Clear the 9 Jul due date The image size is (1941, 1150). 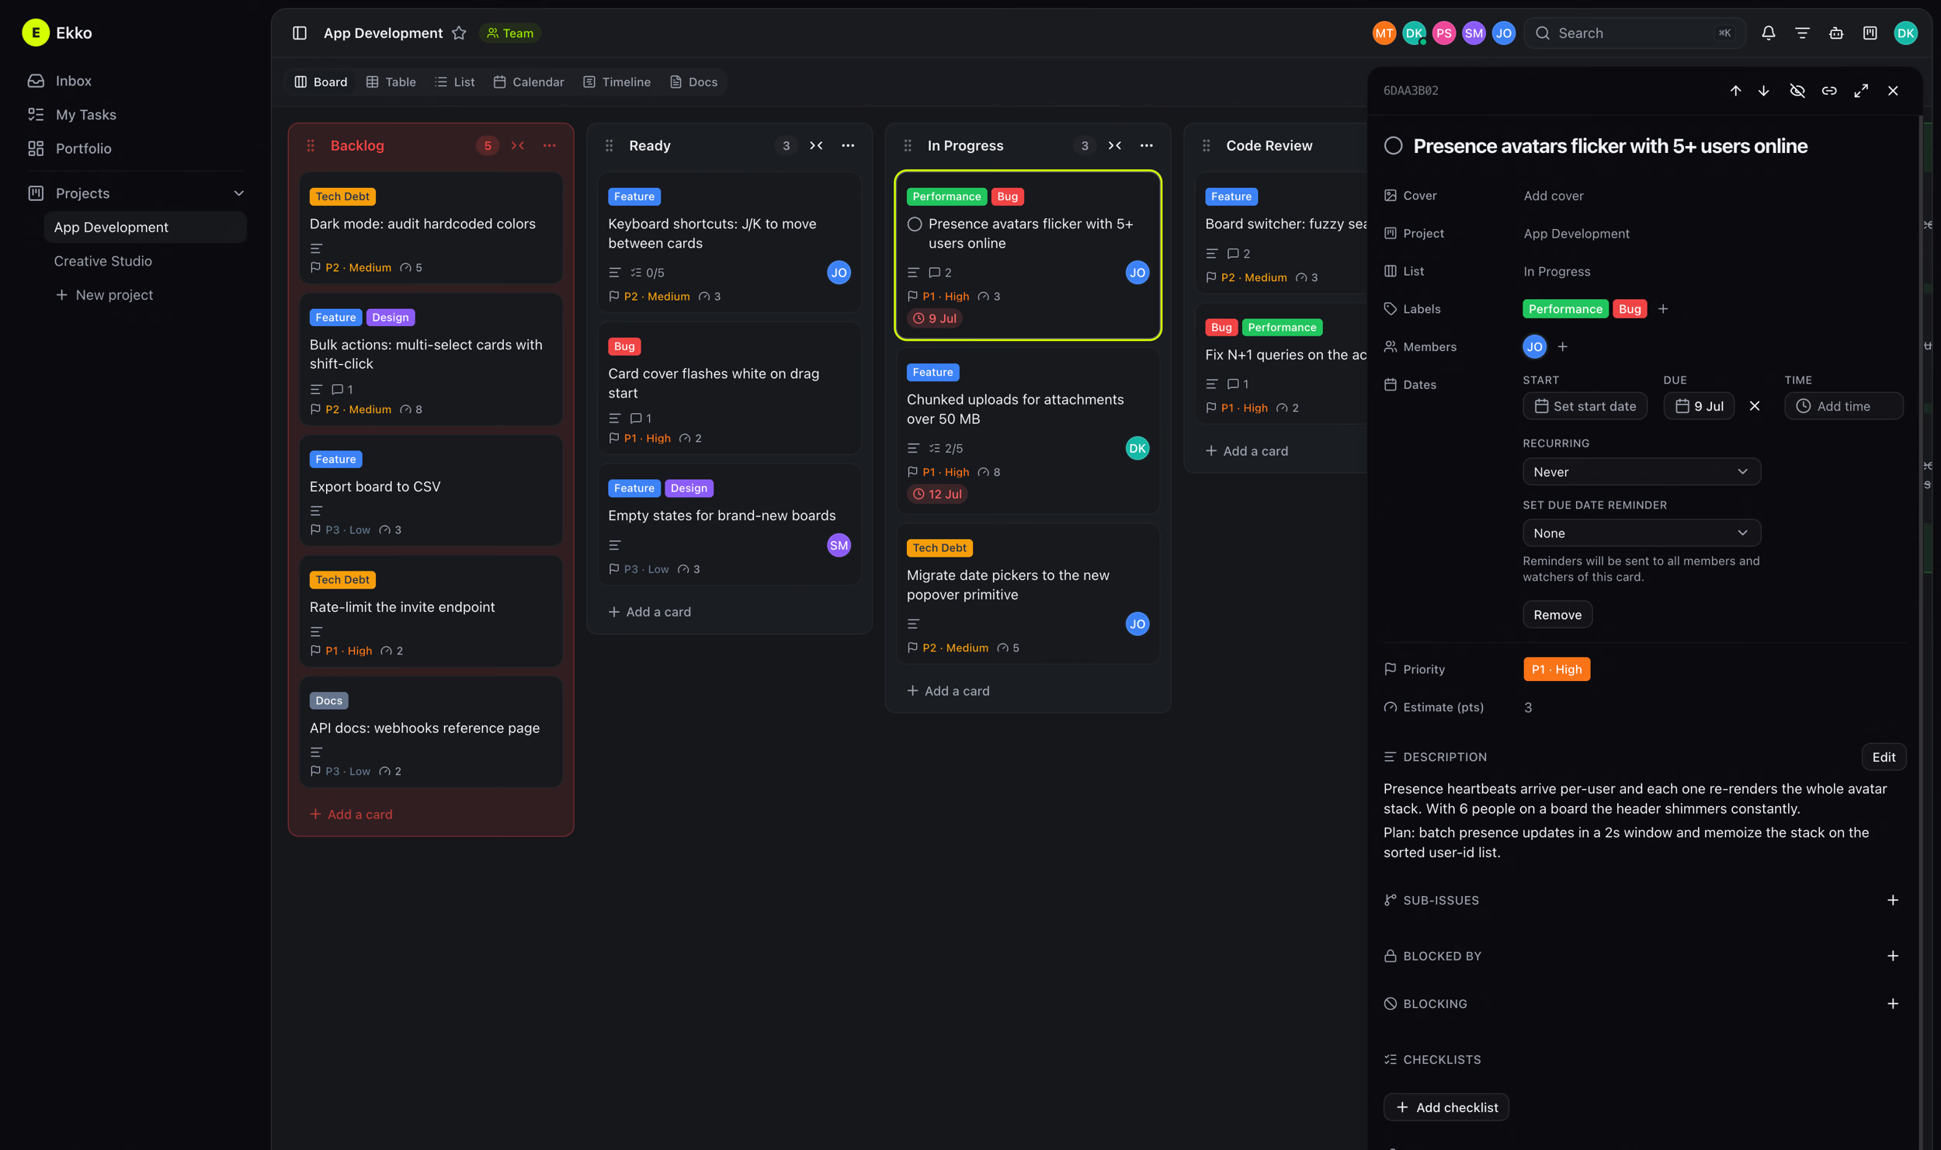(1755, 406)
